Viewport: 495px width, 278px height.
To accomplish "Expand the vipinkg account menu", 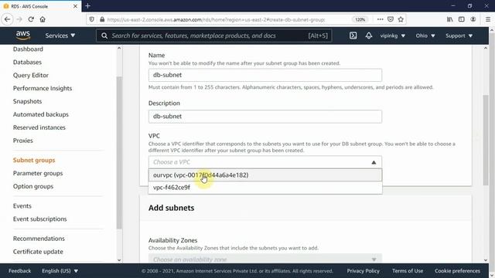I will [392, 36].
